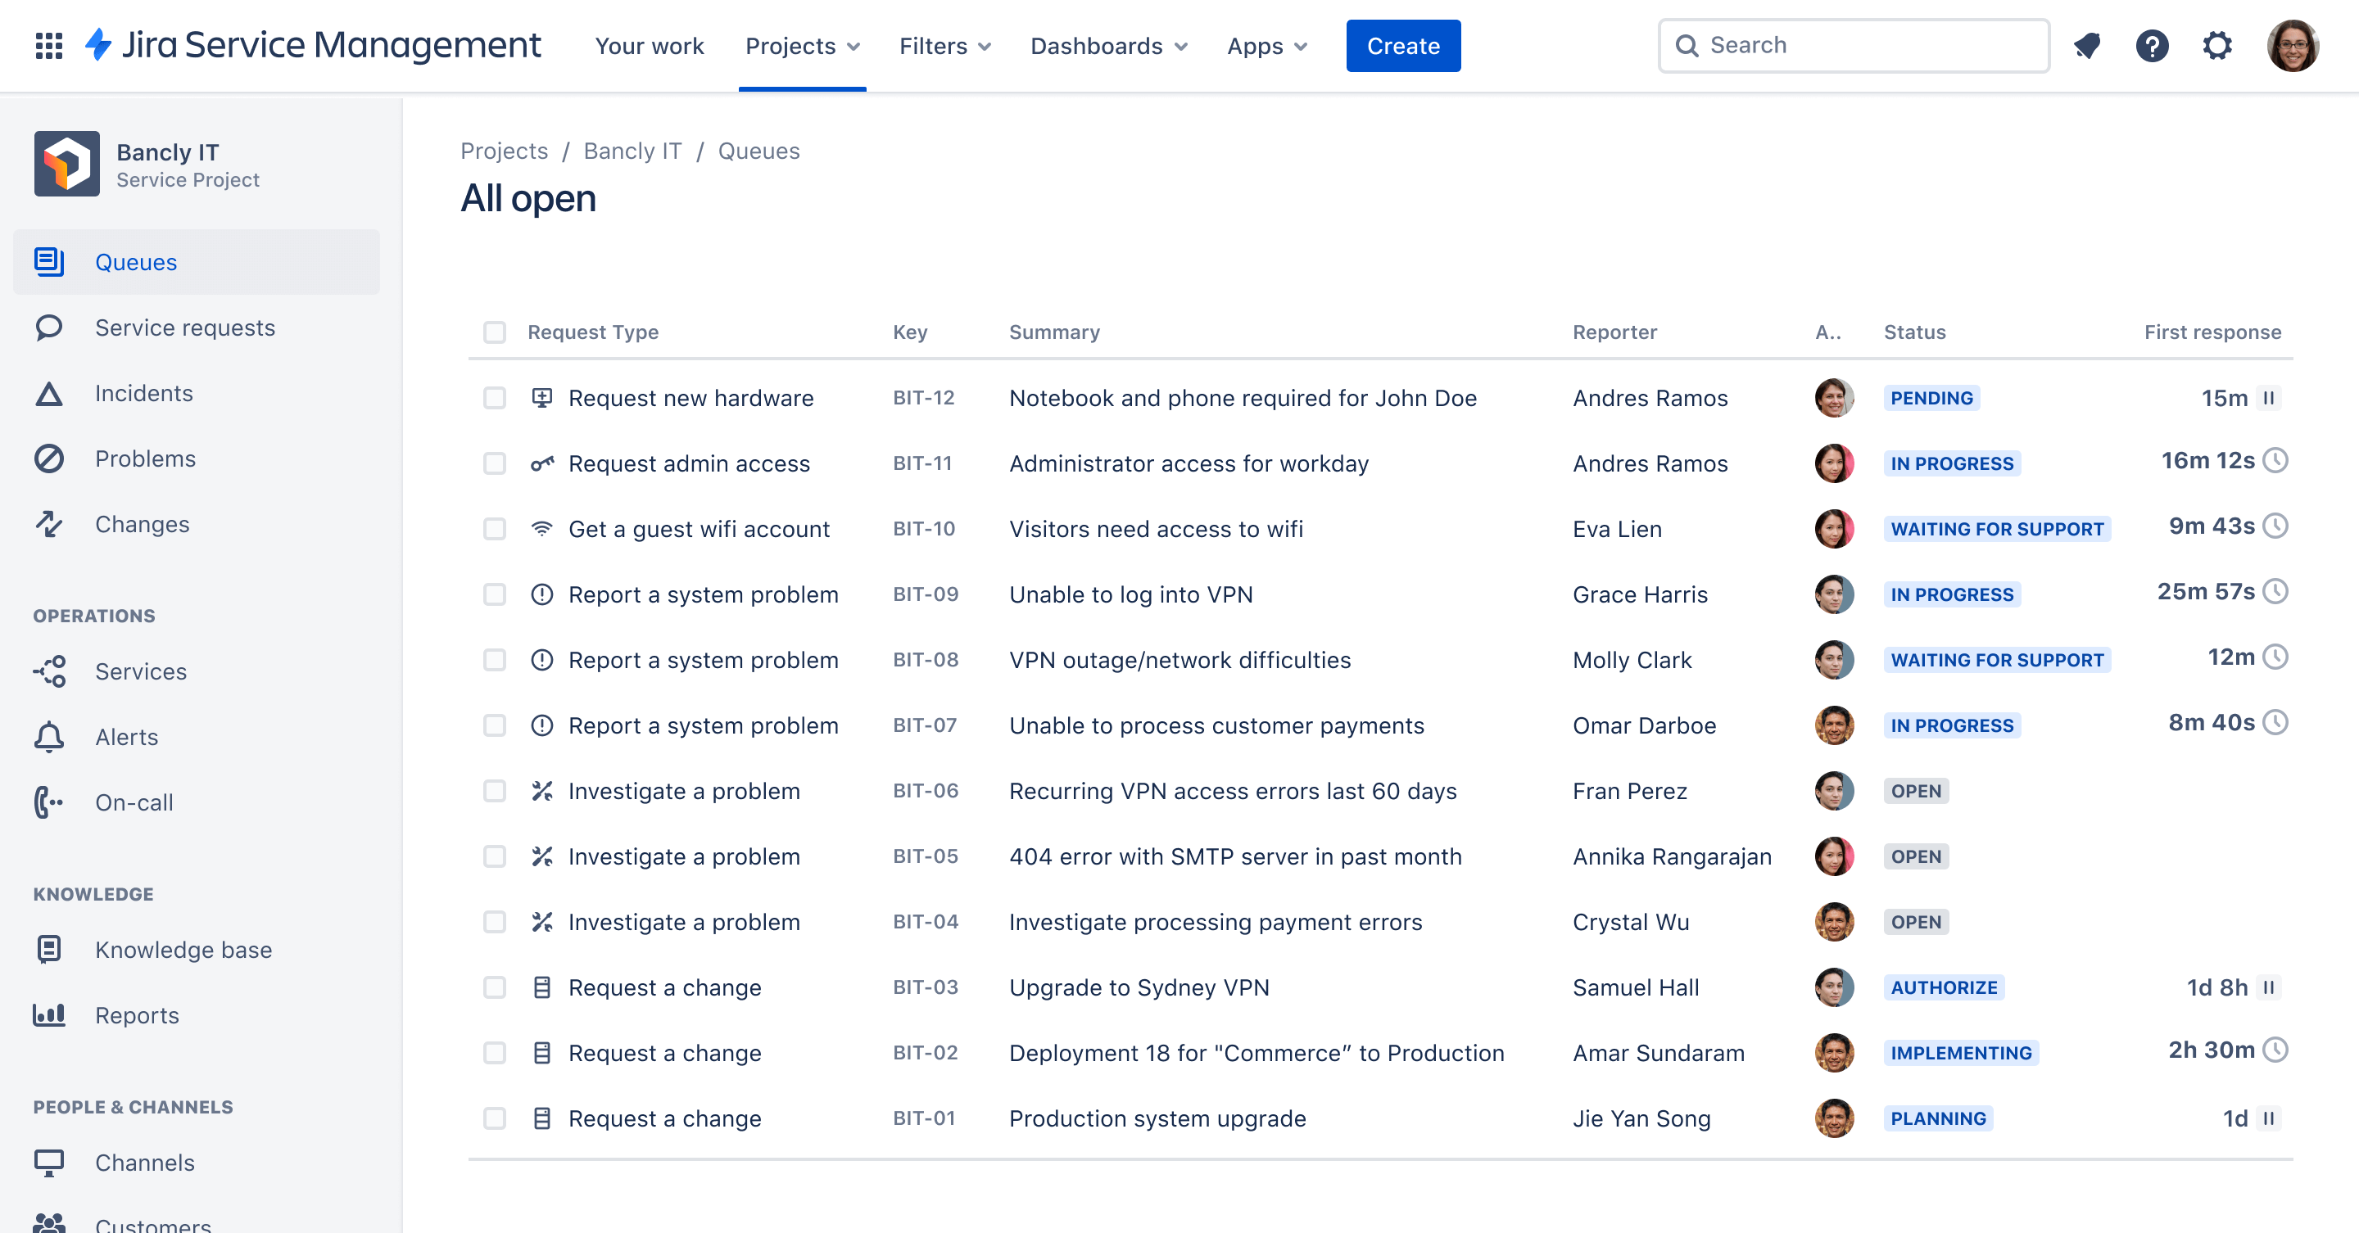The image size is (2359, 1233).
Task: Click the Changes icon in sidebar
Action: (x=50, y=522)
